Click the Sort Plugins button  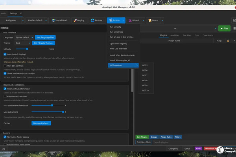click(x=142, y=137)
